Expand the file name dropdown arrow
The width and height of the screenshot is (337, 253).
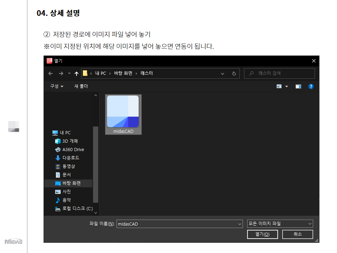240,224
